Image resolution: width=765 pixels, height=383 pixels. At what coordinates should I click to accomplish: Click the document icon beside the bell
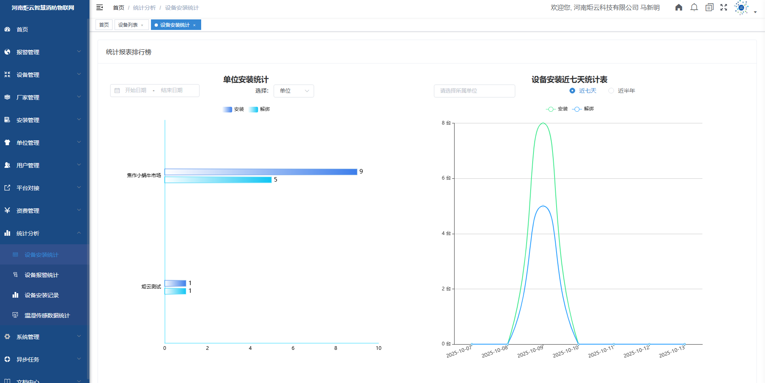tap(709, 7)
